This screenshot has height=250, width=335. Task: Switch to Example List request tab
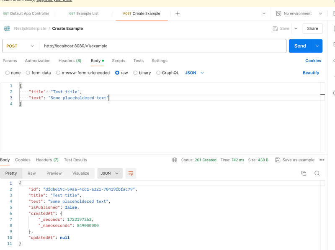pyautogui.click(x=84, y=13)
